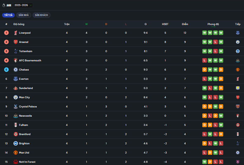Image resolution: width=244 pixels, height=165 pixels.
Task: Click the Crystal Palace club crest icon
Action: click(16, 107)
